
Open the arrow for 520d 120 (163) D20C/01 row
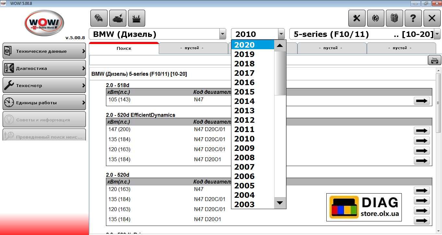tap(422, 210)
